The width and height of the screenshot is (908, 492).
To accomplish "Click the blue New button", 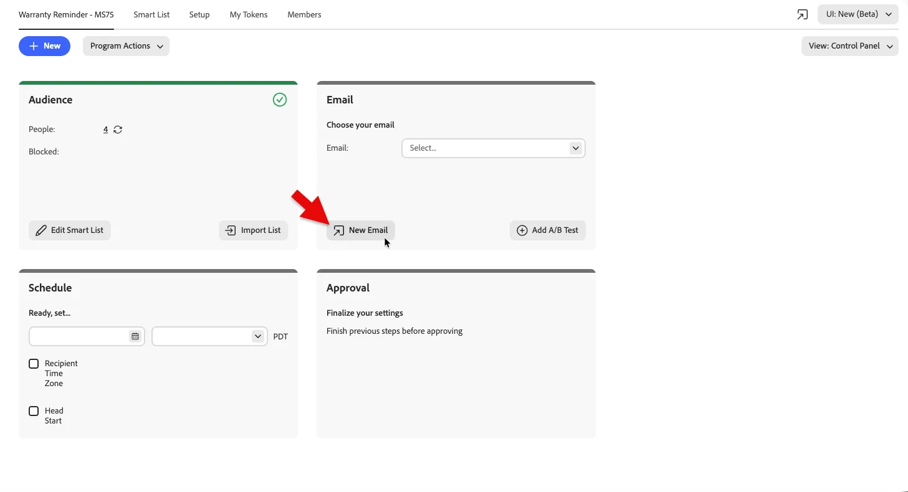I will [44, 46].
